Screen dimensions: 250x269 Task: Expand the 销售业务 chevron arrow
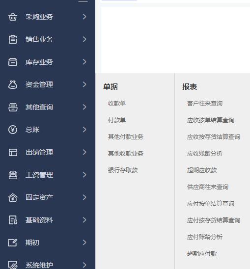click(x=84, y=39)
